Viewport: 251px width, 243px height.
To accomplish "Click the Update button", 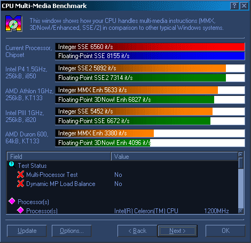I will pyautogui.click(x=27, y=231).
